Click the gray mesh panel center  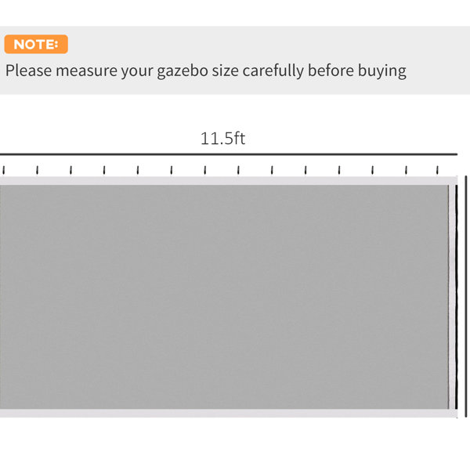click(x=224, y=297)
